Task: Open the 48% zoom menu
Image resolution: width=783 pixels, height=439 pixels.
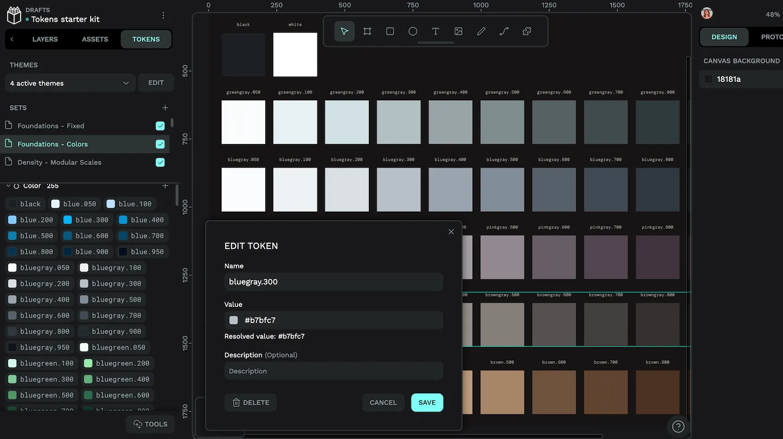Action: pyautogui.click(x=772, y=14)
